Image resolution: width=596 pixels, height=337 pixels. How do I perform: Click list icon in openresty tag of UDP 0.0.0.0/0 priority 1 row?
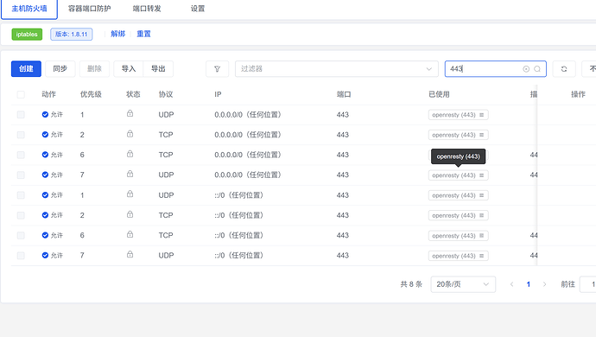[x=482, y=115]
